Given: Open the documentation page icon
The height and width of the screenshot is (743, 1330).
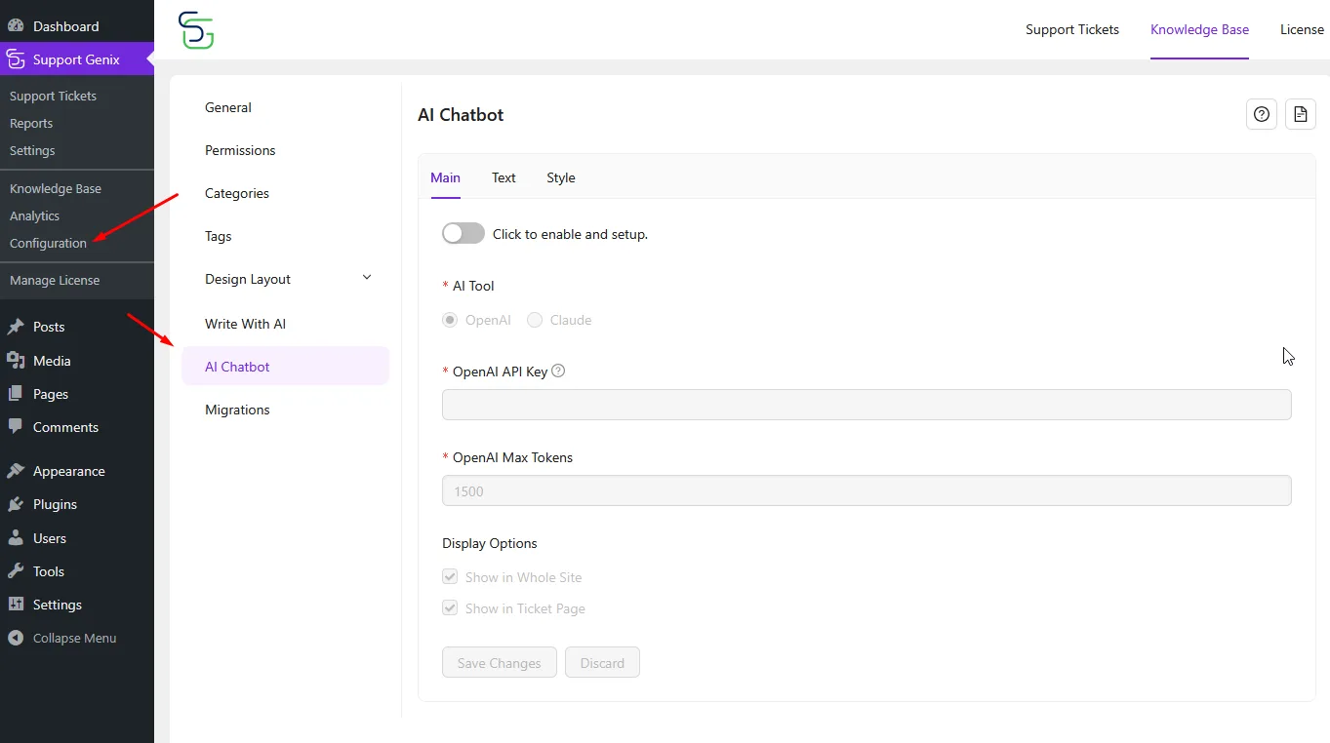Looking at the screenshot, I should 1300,114.
